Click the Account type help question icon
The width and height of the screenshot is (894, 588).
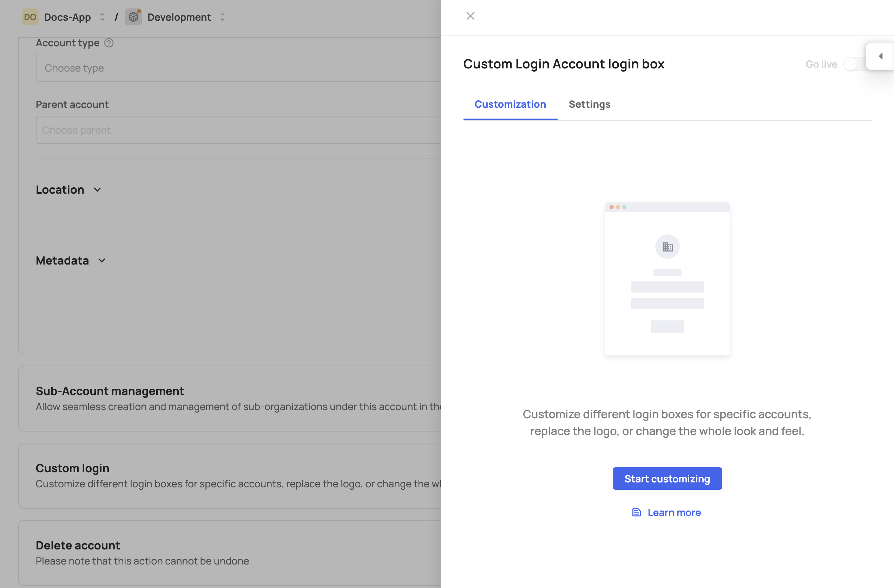pyautogui.click(x=109, y=43)
